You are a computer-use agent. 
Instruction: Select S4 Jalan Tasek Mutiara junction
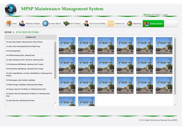pyautogui.click(x=30, y=74)
